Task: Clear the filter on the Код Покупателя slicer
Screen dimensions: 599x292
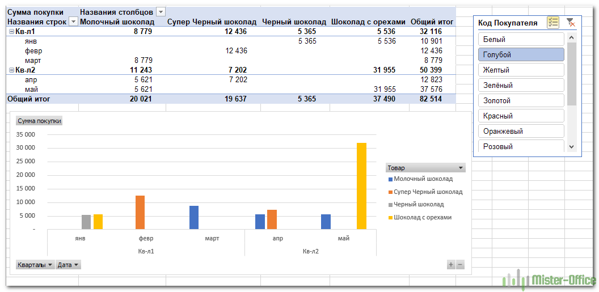Action: [x=571, y=22]
